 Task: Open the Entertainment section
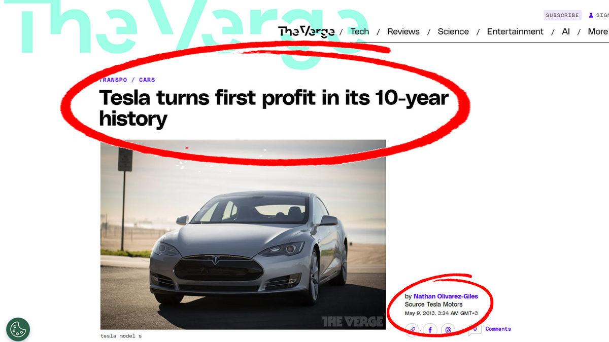pyautogui.click(x=515, y=31)
